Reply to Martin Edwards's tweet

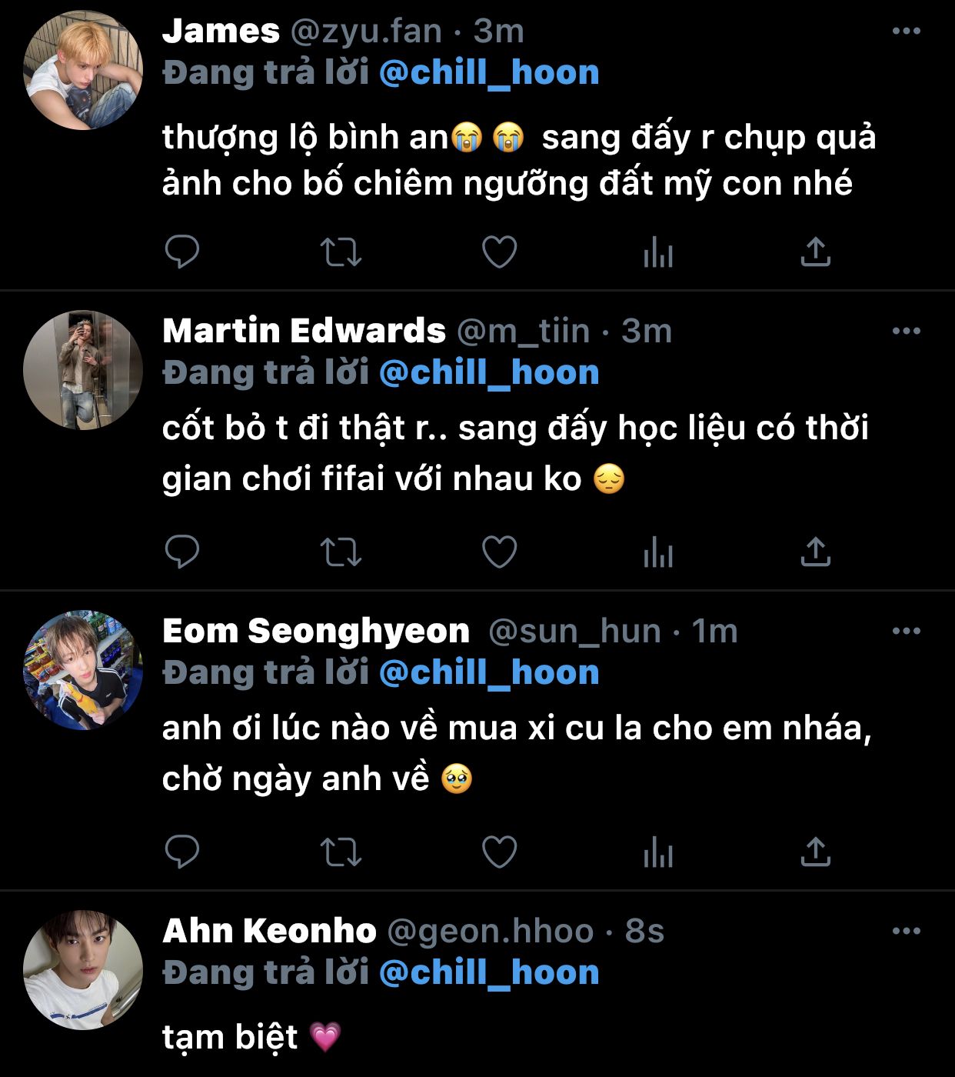point(182,552)
